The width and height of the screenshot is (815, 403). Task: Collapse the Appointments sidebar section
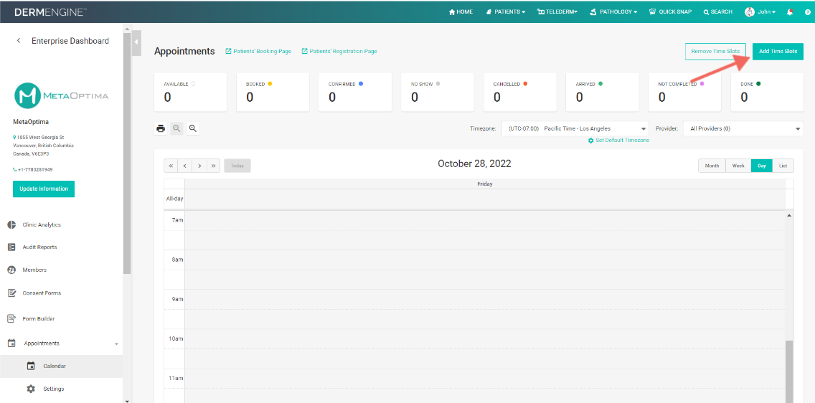pyautogui.click(x=116, y=343)
